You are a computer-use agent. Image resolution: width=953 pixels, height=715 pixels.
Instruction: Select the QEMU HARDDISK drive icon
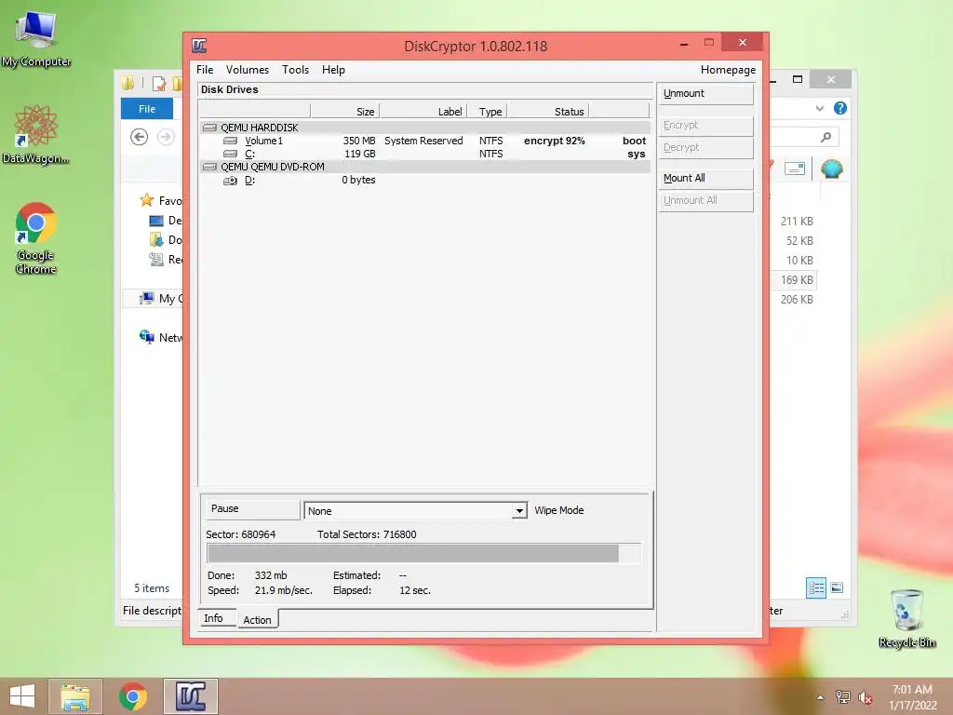click(209, 128)
